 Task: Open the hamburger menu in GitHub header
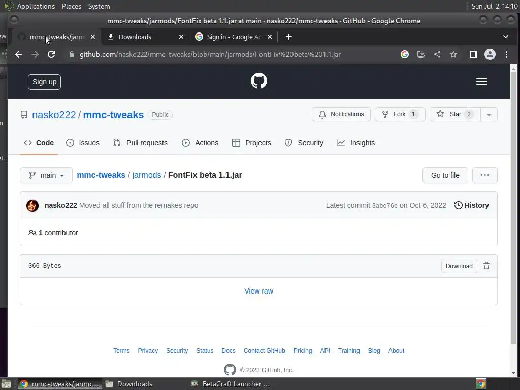point(481,81)
